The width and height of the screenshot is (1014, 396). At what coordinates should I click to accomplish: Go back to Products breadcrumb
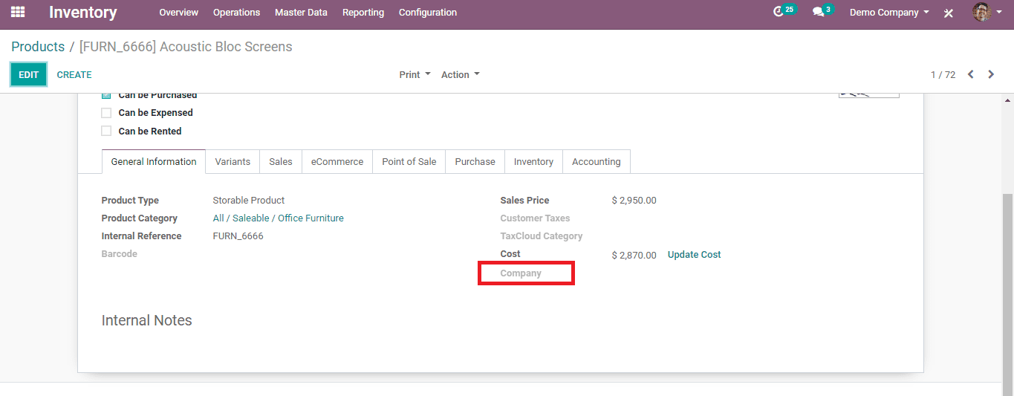[x=38, y=46]
